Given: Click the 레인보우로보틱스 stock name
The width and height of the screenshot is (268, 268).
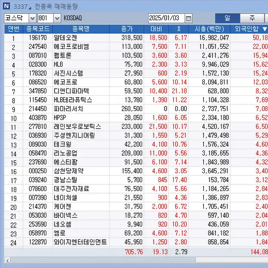Looking at the screenshot, I should click(x=77, y=127).
